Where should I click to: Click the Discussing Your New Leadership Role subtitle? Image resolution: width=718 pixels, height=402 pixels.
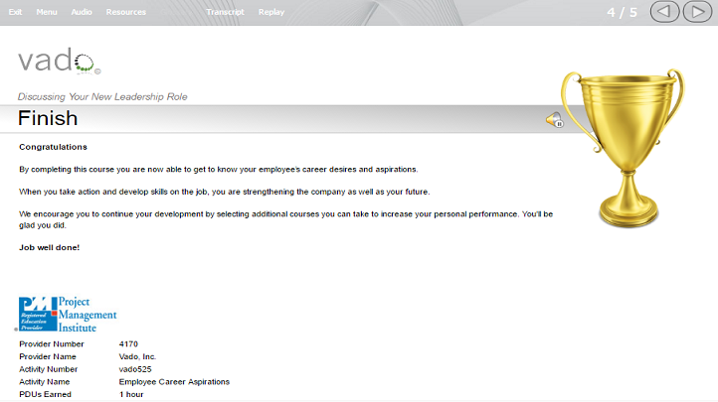(102, 97)
